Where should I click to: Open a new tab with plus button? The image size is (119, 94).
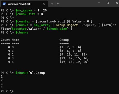coord(52,4)
